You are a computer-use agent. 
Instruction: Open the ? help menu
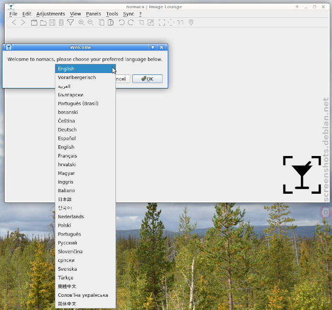click(140, 14)
